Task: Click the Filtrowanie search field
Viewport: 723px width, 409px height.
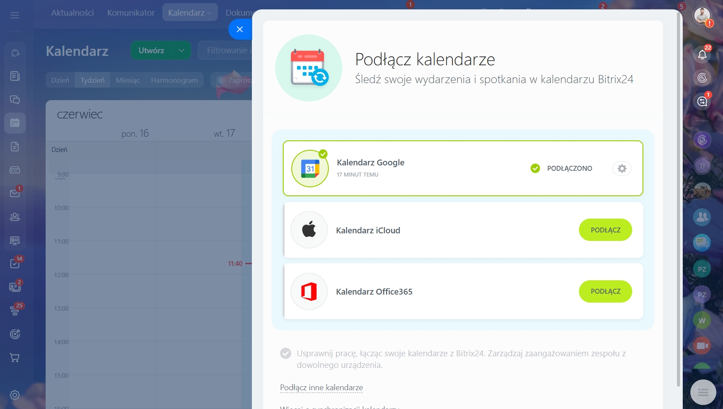Action: [x=225, y=51]
